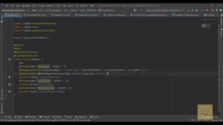Click the Rerun application icon
The image size is (223, 125).
[x=188, y=10]
